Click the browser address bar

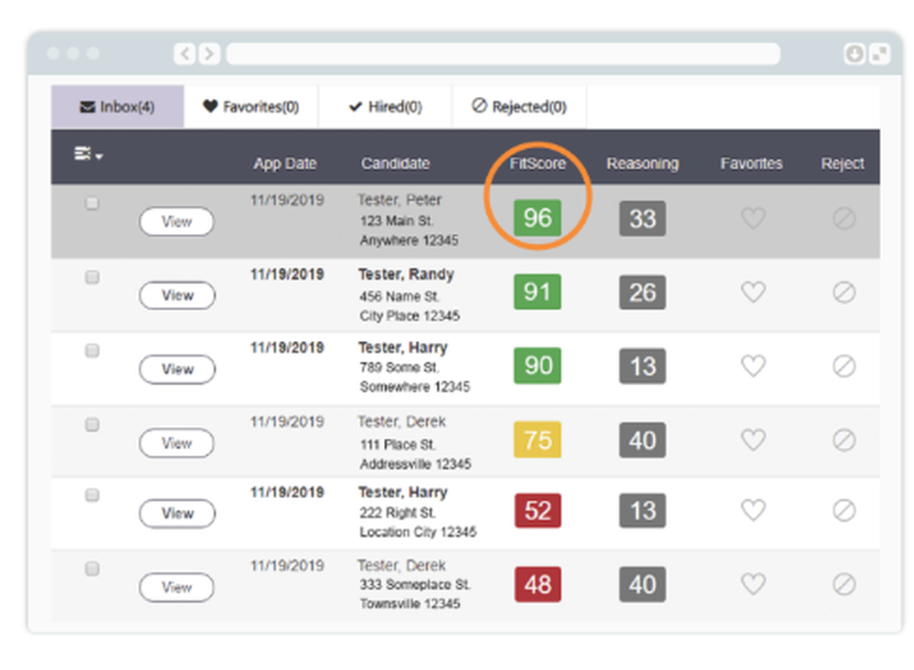pos(503,54)
